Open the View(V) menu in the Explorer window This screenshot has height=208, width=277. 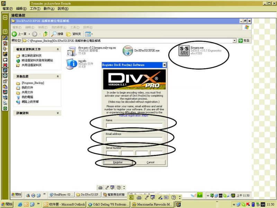[x=43, y=27]
